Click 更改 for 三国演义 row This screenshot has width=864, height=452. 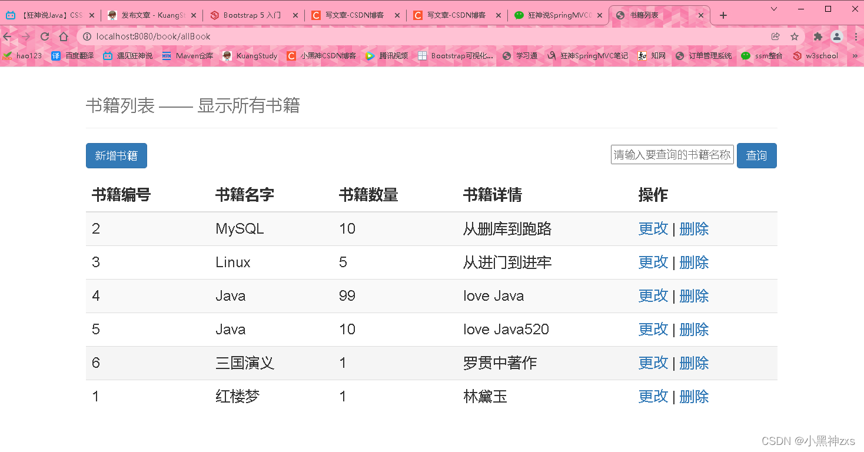[653, 363]
